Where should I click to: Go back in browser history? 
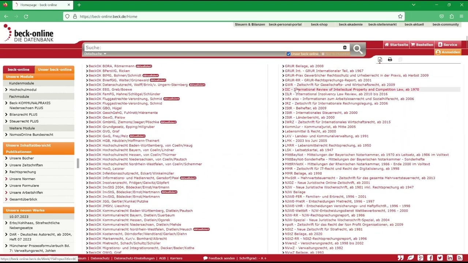point(6,16)
